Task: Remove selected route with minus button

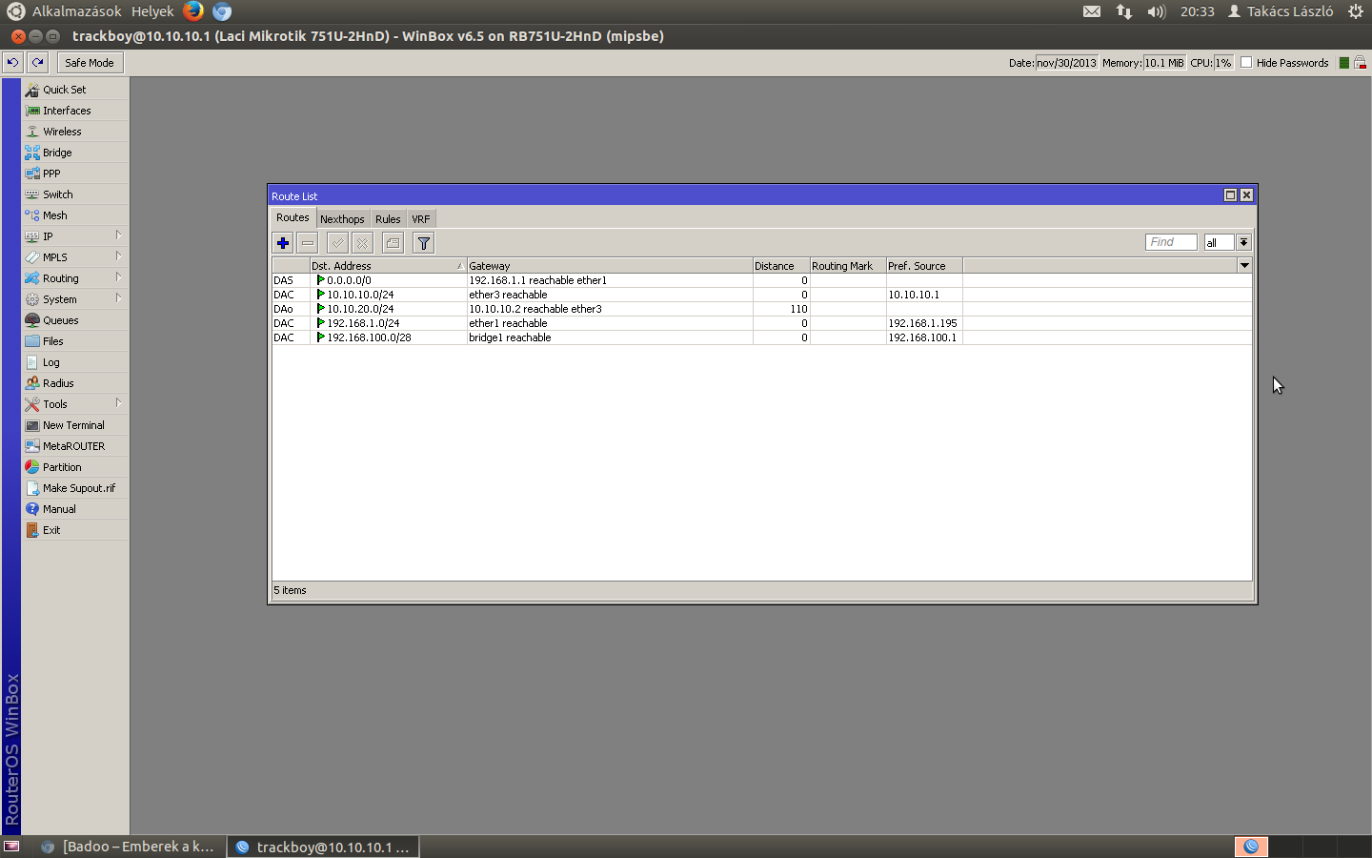Action: pos(308,243)
